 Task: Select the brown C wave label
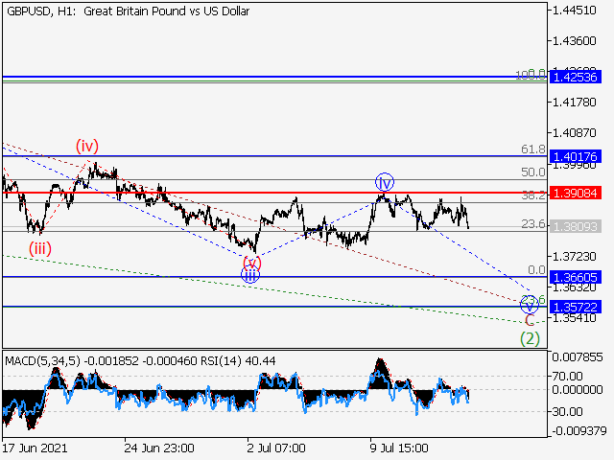point(530,320)
